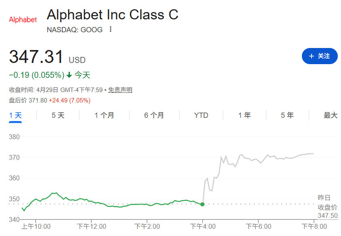The image size is (341, 236).
Task: Show the YTD chart range
Action: point(201,115)
